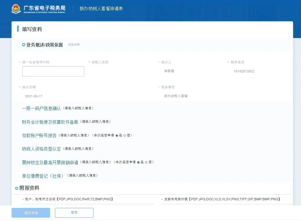Select 是 for 票种核定及最高开票限额申请

click(x=138, y=163)
